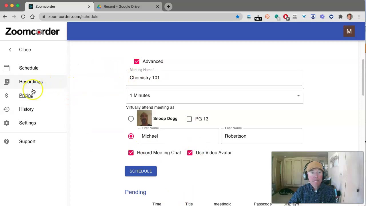Open the picture extension icon in toolbar
366x206 pixels.
[x=249, y=17]
